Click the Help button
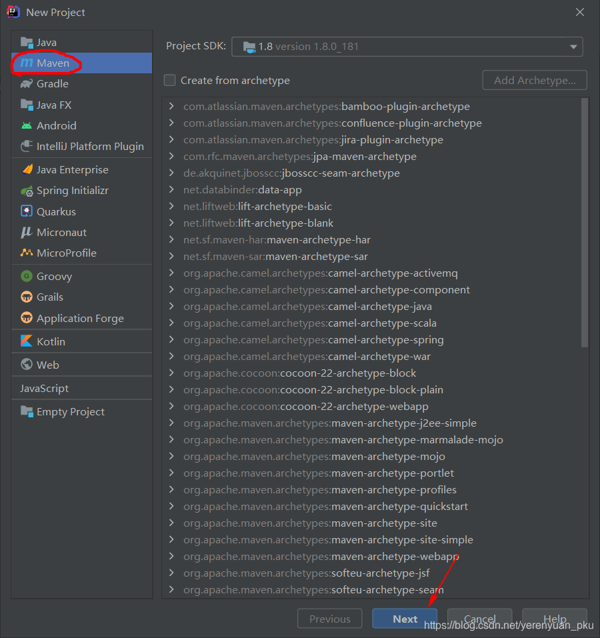The image size is (600, 638). click(555, 619)
